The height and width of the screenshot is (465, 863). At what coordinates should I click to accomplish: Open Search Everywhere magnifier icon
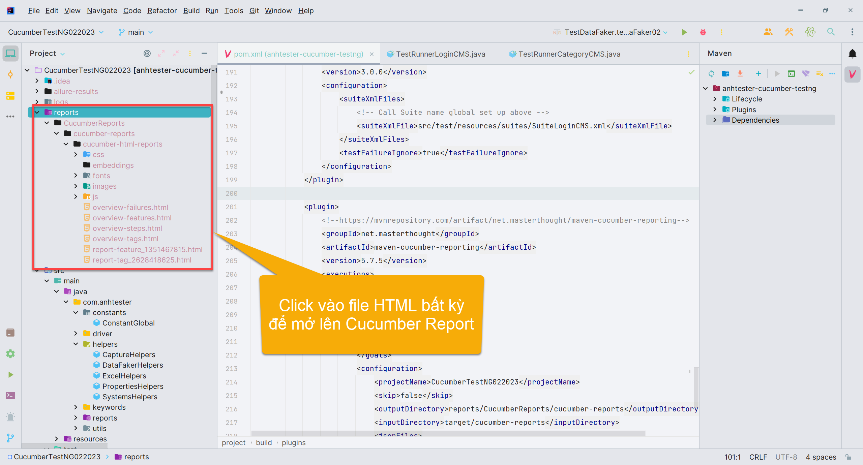pyautogui.click(x=831, y=32)
